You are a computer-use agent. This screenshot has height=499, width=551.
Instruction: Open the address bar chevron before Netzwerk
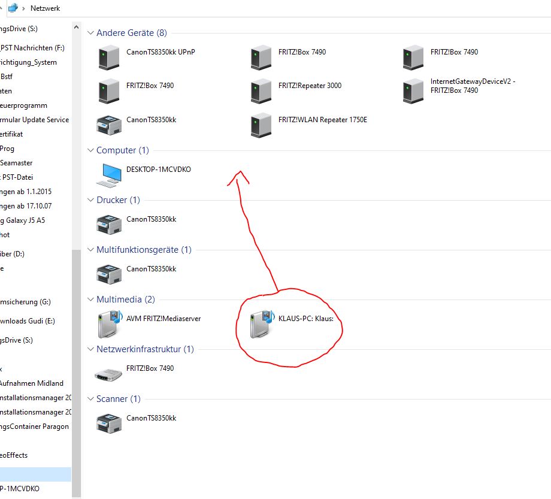click(x=23, y=8)
